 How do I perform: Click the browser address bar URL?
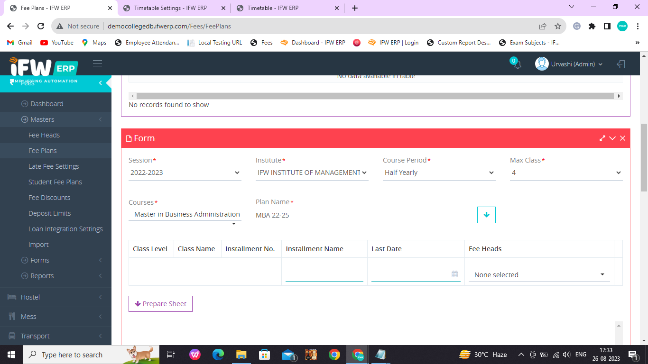169,26
